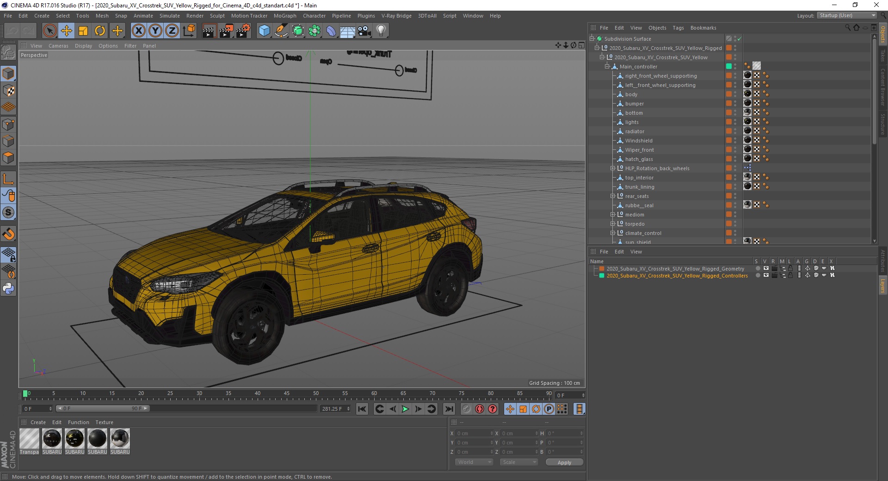Toggle autokeying button
Viewport: 888px width, 481px height.
coord(480,409)
